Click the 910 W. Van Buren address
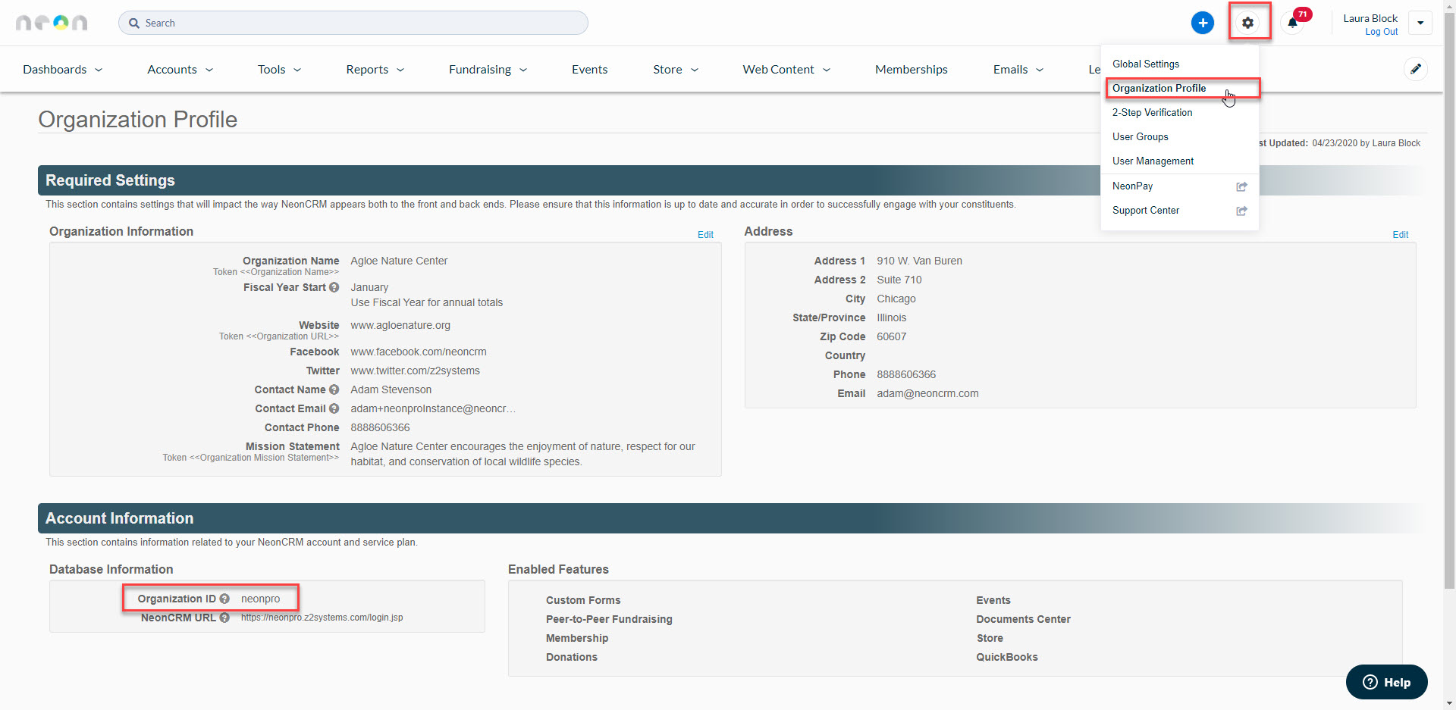The width and height of the screenshot is (1456, 710). pos(919,261)
